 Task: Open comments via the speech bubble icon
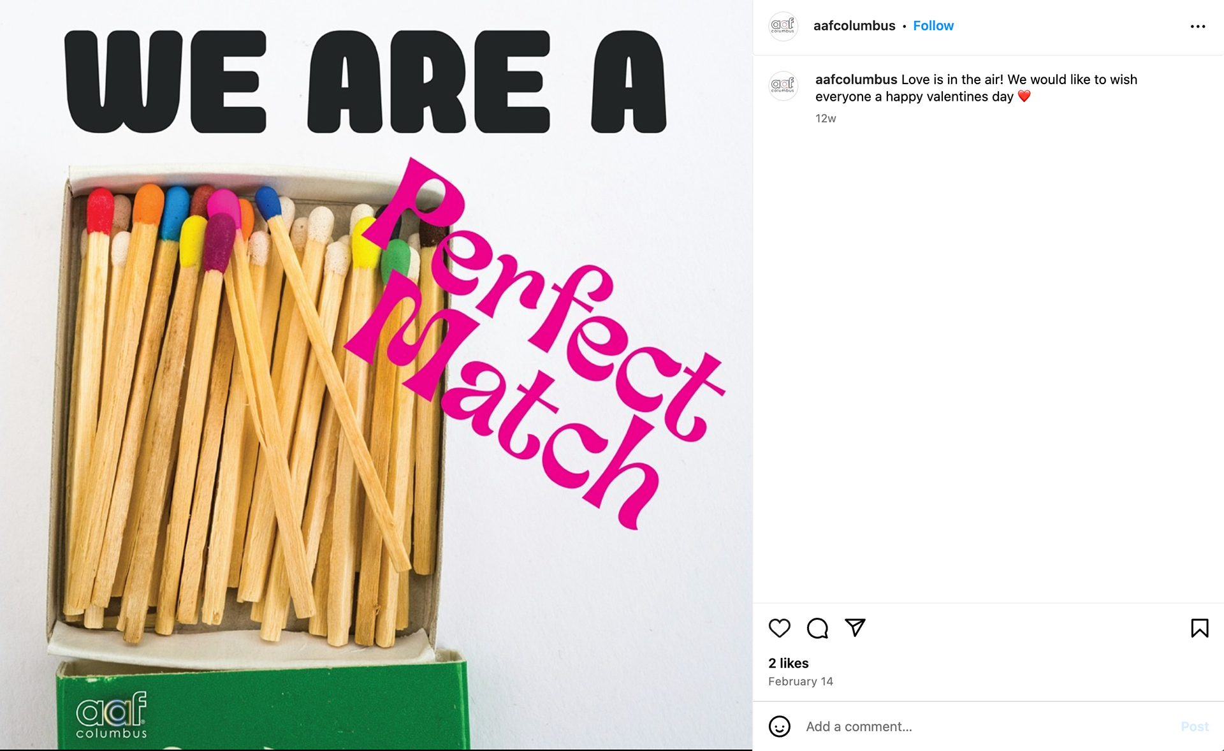coord(817,628)
